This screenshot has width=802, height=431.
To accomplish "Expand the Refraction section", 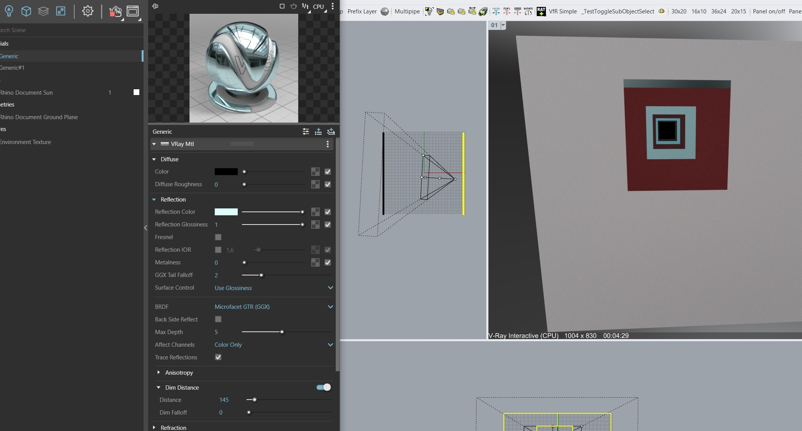I will click(154, 427).
